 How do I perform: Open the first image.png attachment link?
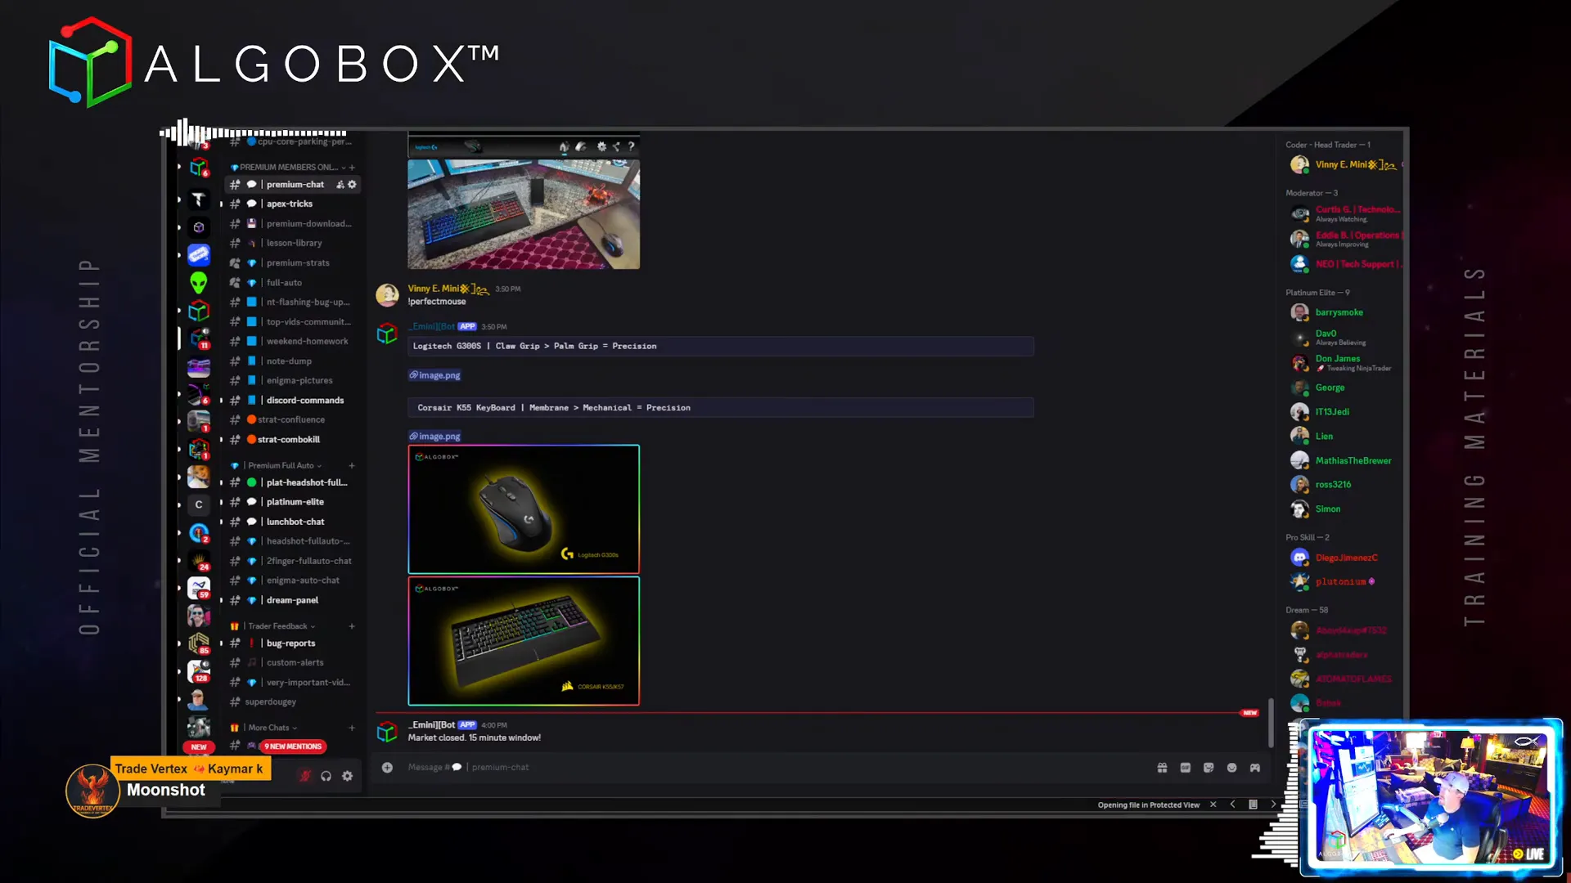(434, 375)
